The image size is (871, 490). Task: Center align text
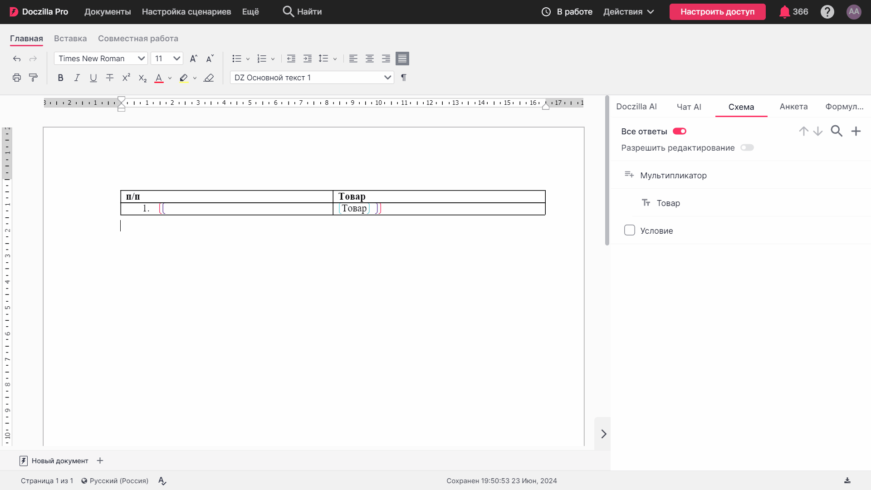click(x=370, y=59)
